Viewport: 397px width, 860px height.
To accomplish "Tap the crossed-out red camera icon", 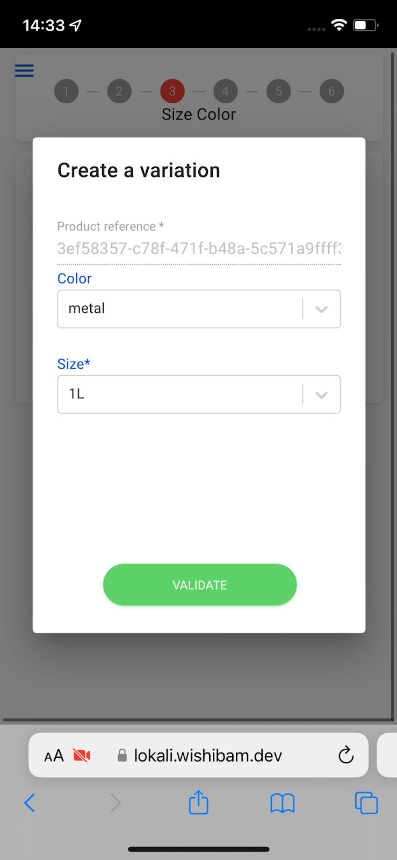I will pos(82,756).
